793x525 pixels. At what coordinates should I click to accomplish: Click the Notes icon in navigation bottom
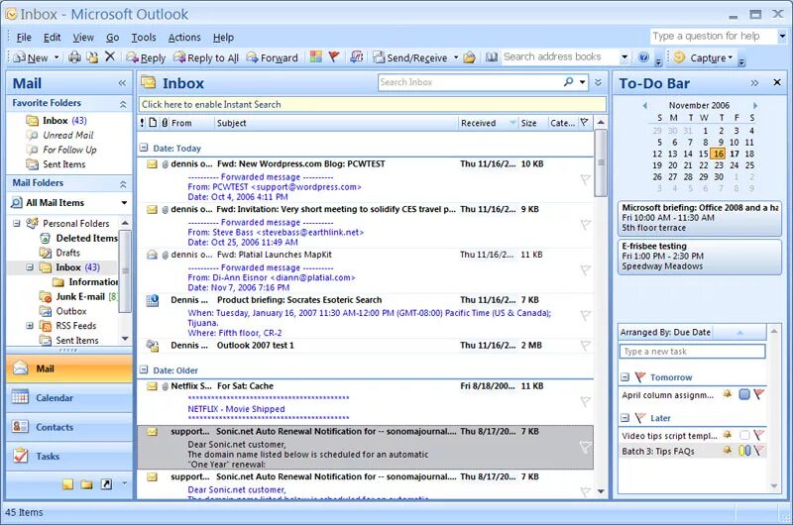click(67, 484)
